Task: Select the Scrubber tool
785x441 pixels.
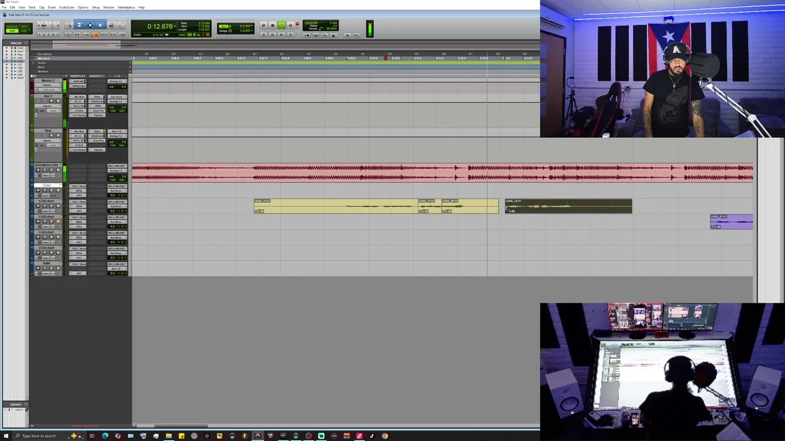Action: 112,25
